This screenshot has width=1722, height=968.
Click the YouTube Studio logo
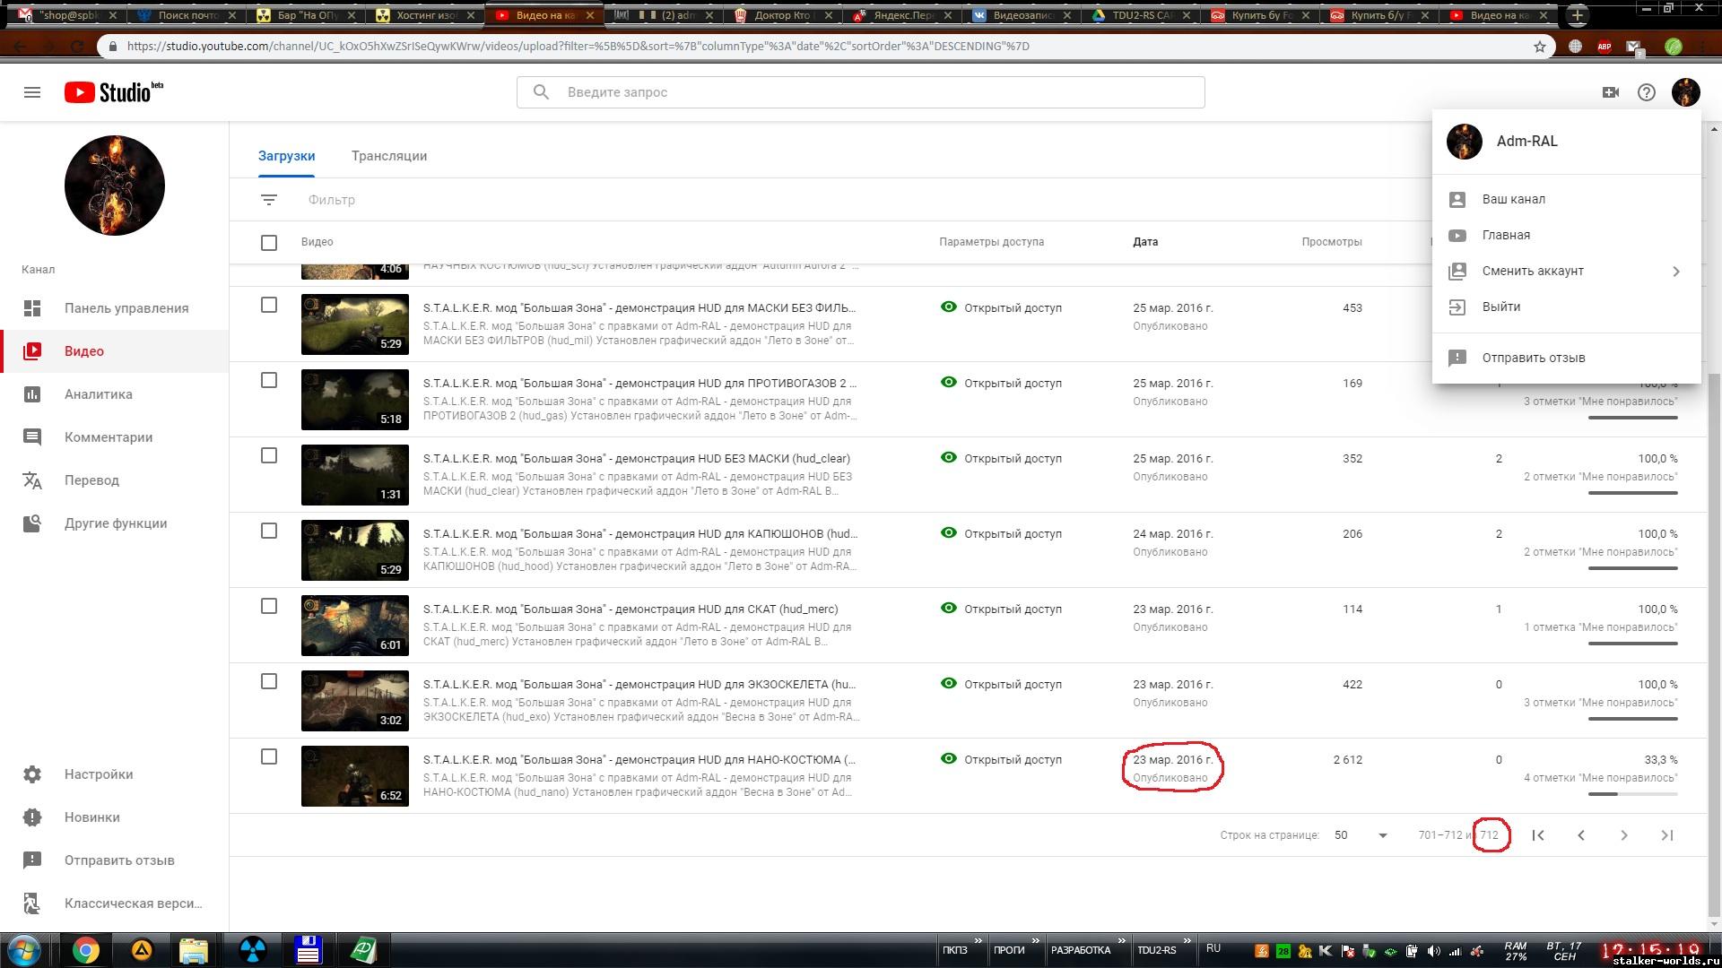[x=113, y=91]
